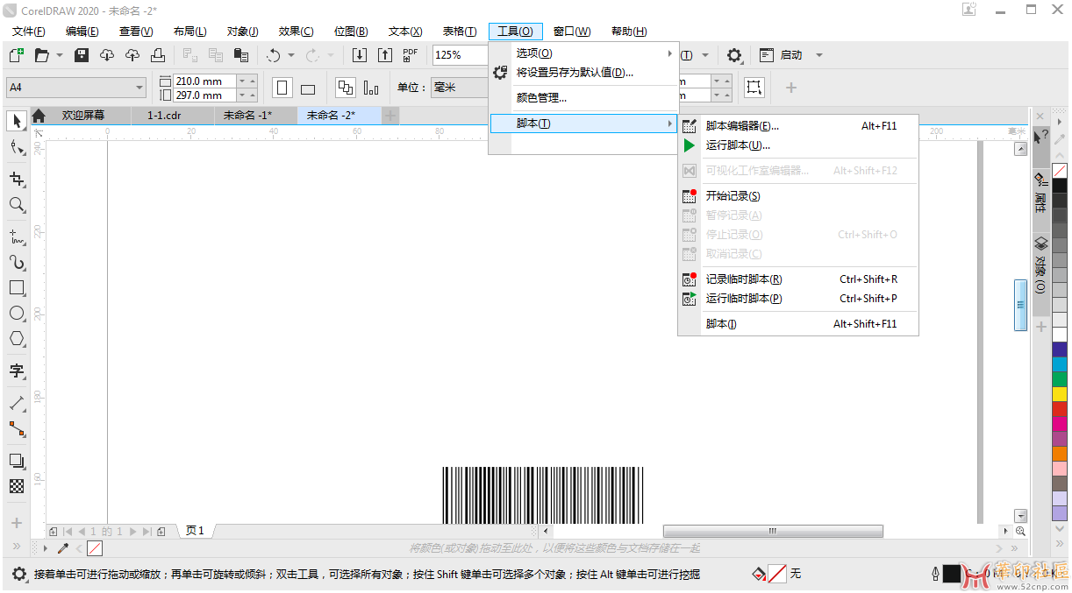
Task: Toggle the Current Page layout button
Action: [371, 88]
